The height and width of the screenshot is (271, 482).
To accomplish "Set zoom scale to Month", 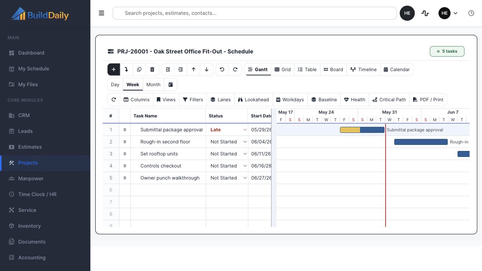I will point(153,85).
